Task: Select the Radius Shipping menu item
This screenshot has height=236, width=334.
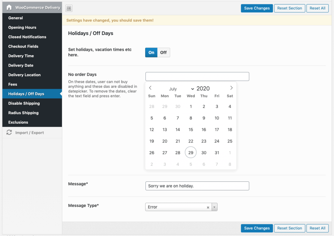Action: 23,113
